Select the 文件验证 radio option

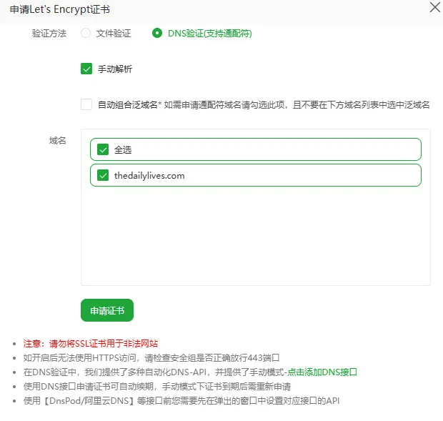(86, 33)
